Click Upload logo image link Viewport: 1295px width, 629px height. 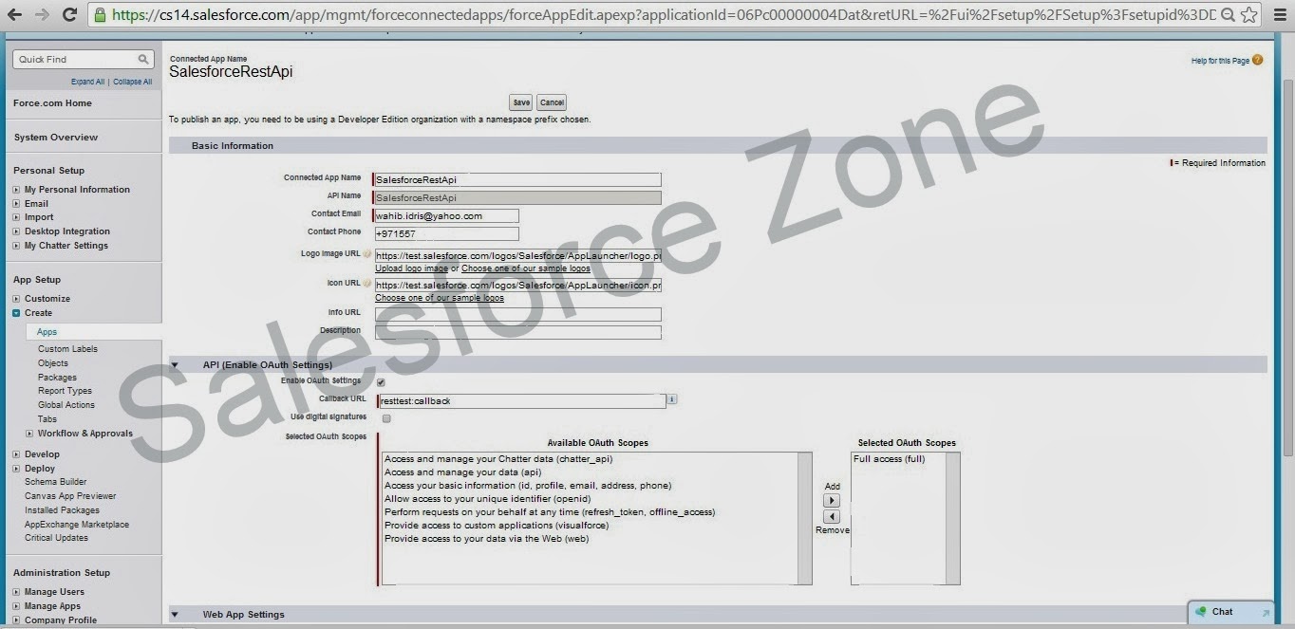tap(411, 268)
